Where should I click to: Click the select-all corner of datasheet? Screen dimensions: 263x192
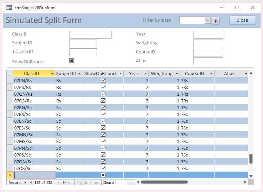(x=10, y=74)
